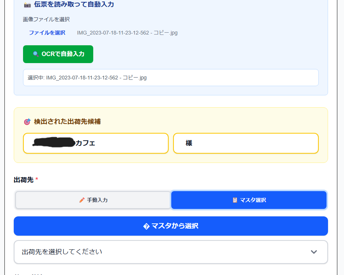Switch the destination mode to マスタ選択
This screenshot has width=344, height=275.
[249, 200]
